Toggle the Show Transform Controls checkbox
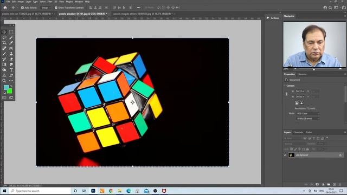 click(56, 8)
